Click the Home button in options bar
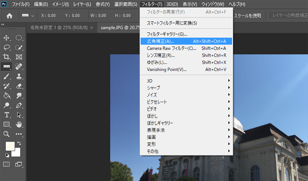Screen dimensions: 308x181 pyautogui.click(x=10, y=15)
